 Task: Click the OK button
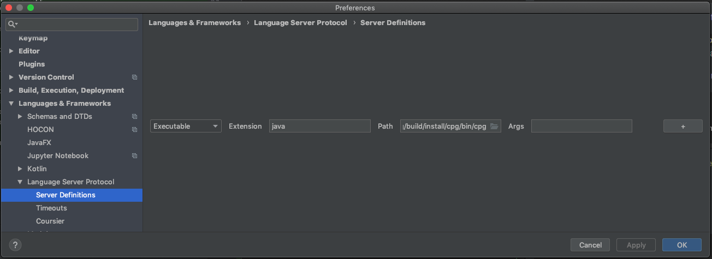tap(681, 245)
